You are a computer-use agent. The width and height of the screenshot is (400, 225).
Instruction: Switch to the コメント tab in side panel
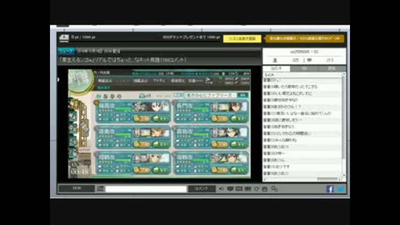click(276, 68)
